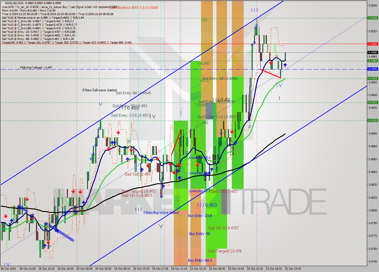Click the '250' level label
This screenshot has width=379, height=272.
(x=204, y=20)
